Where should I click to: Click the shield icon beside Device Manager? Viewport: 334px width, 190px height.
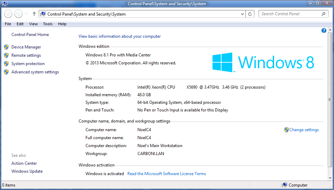[6, 47]
